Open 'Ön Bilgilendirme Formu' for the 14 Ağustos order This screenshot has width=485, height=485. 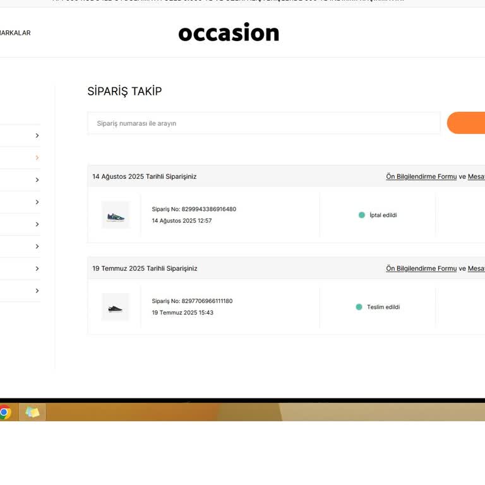point(421,176)
